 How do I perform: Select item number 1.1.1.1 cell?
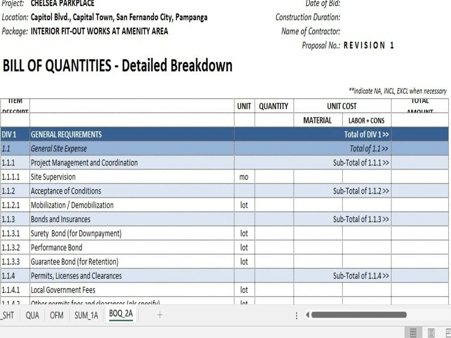[15, 177]
